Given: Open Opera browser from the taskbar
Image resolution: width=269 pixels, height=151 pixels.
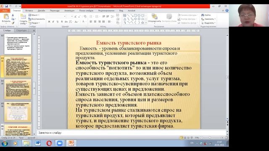Looking at the screenshot, I should click(x=49, y=143).
